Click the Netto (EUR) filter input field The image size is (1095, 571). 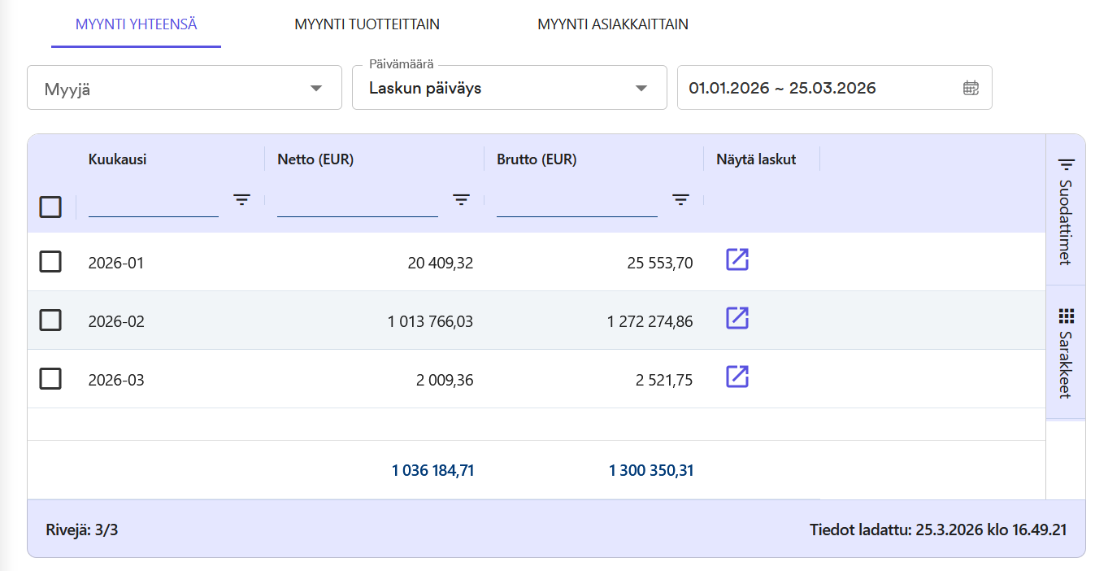click(x=357, y=203)
